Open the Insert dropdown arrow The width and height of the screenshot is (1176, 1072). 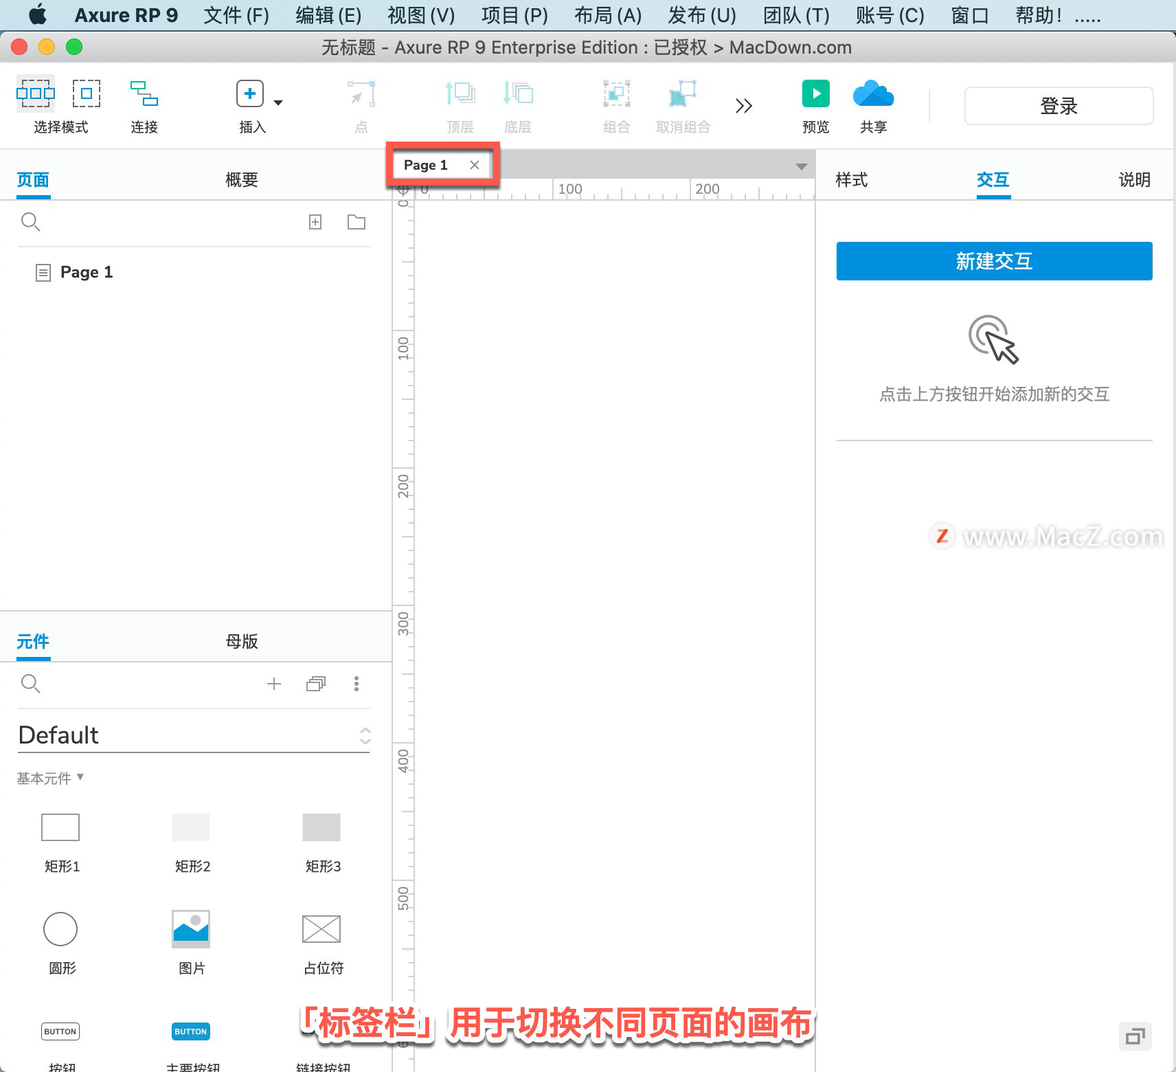point(278,103)
